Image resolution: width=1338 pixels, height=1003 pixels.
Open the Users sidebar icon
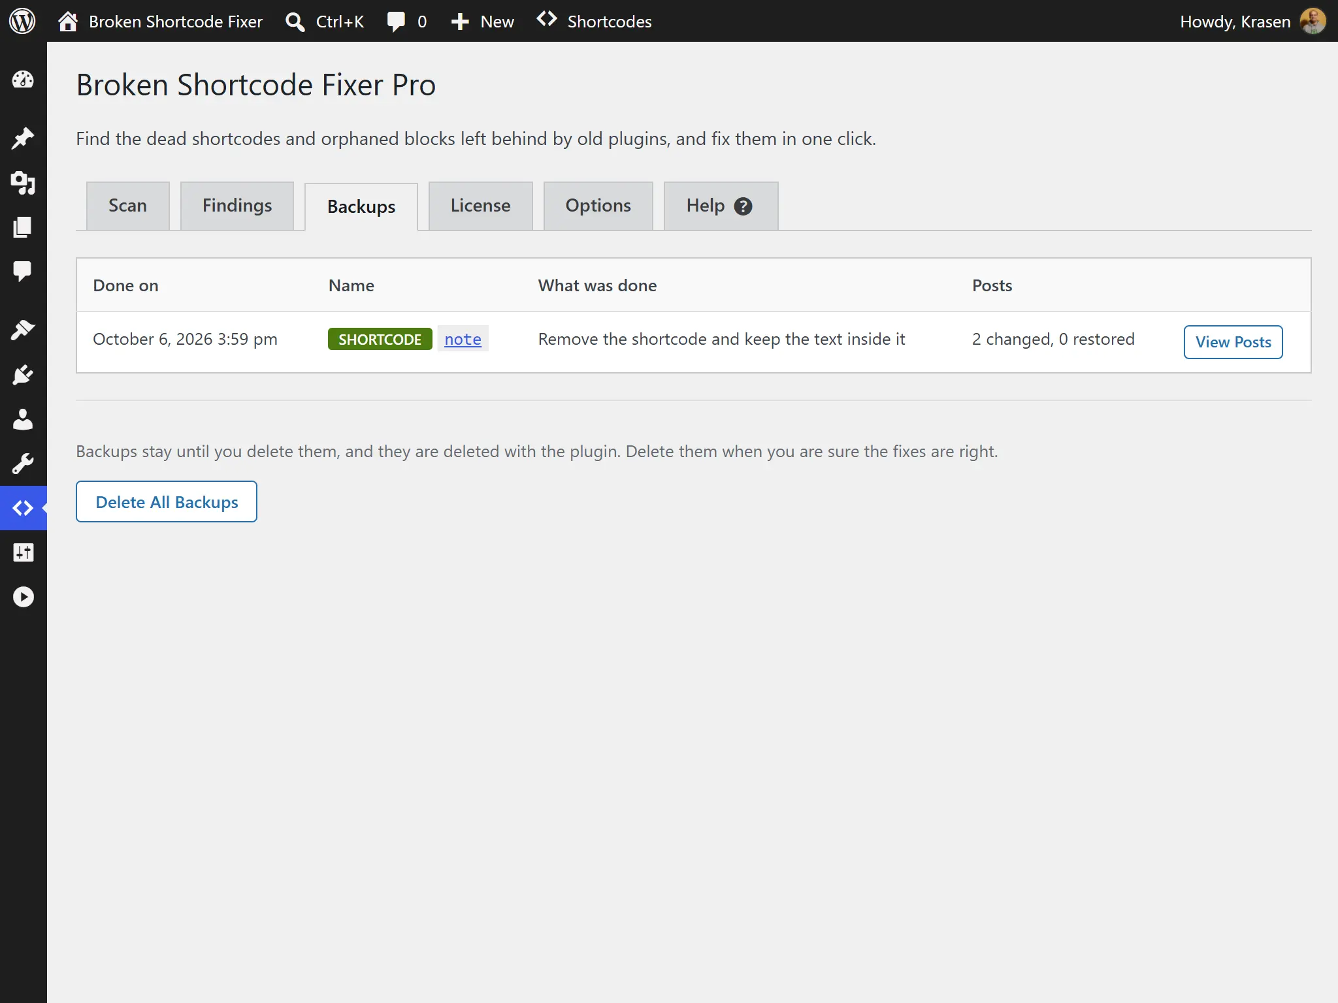point(23,419)
